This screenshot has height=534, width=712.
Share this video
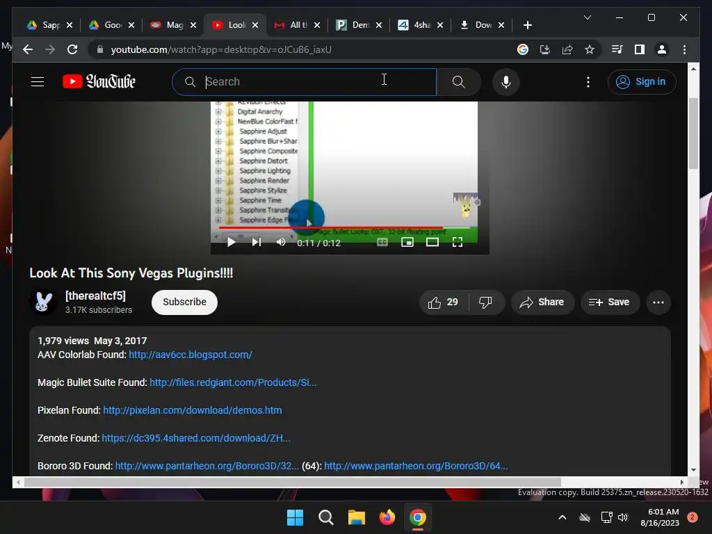[542, 302]
